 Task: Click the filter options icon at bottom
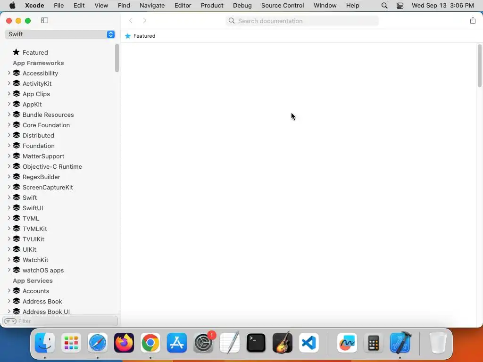click(10, 321)
